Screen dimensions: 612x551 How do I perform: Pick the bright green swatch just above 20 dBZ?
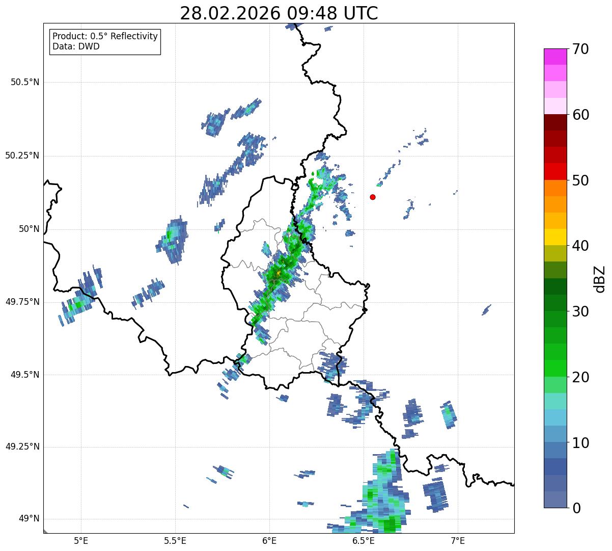click(x=555, y=368)
